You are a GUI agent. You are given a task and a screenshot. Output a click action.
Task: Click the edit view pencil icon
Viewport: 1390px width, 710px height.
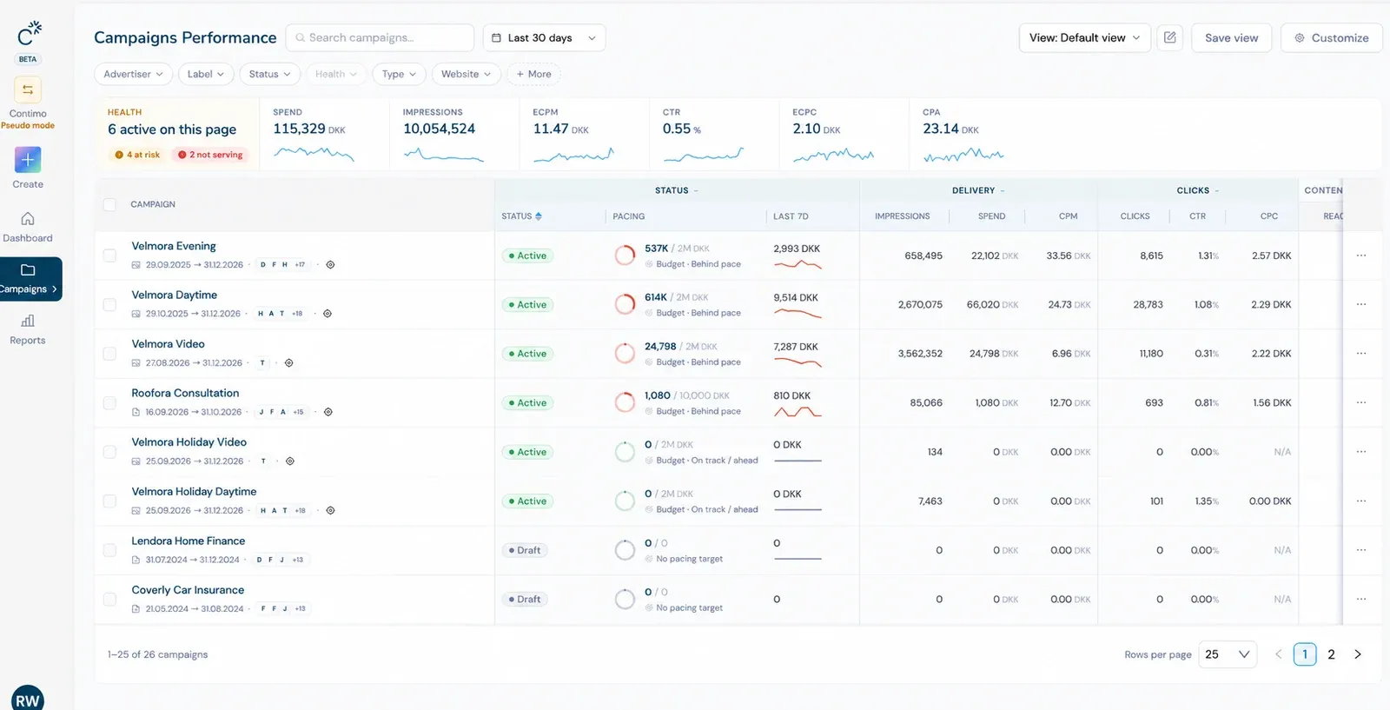(x=1170, y=37)
